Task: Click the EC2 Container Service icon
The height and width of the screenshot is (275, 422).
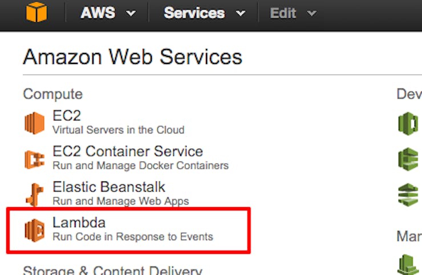Action: (x=34, y=159)
